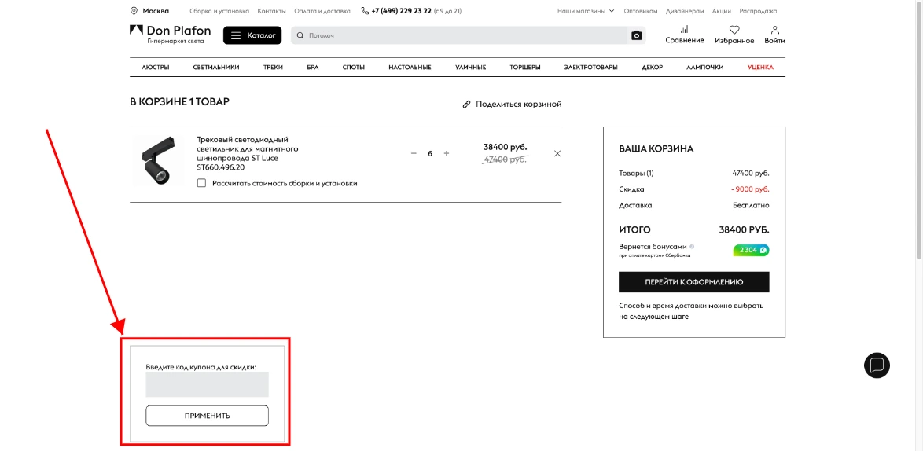This screenshot has height=451, width=923.
Task: Click the Каталог button
Action: (x=252, y=35)
